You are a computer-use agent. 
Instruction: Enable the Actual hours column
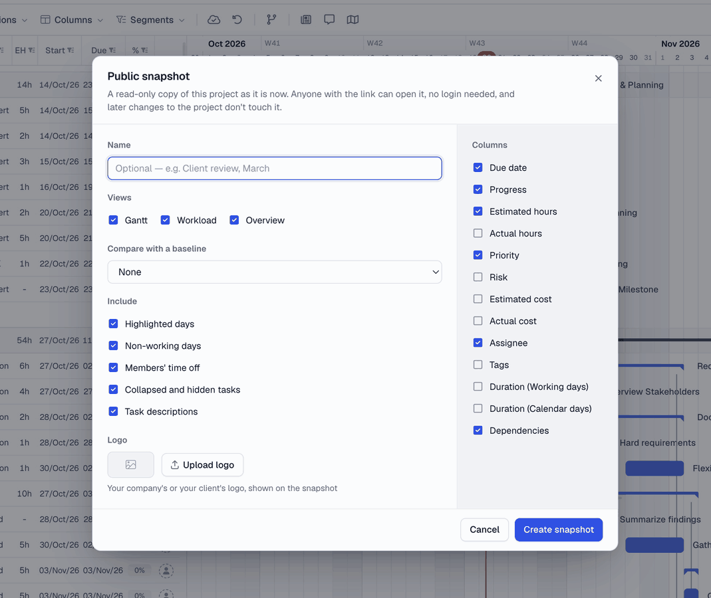pos(478,233)
